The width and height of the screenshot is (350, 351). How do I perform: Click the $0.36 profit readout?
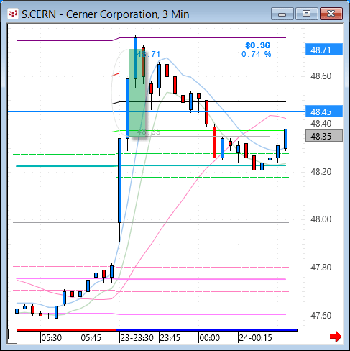click(x=257, y=45)
